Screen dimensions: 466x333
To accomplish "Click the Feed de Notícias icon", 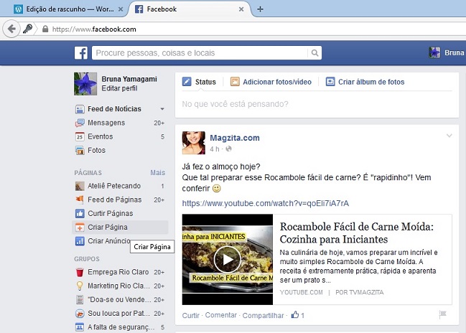I will pos(80,109).
